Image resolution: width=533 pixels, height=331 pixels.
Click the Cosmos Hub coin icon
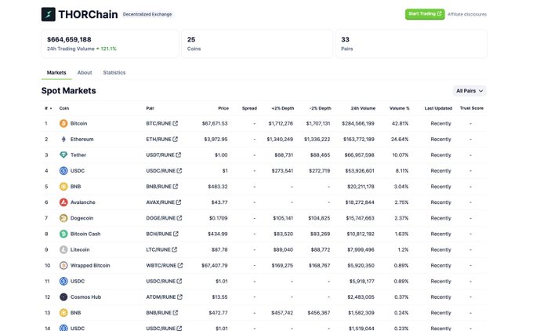point(63,297)
